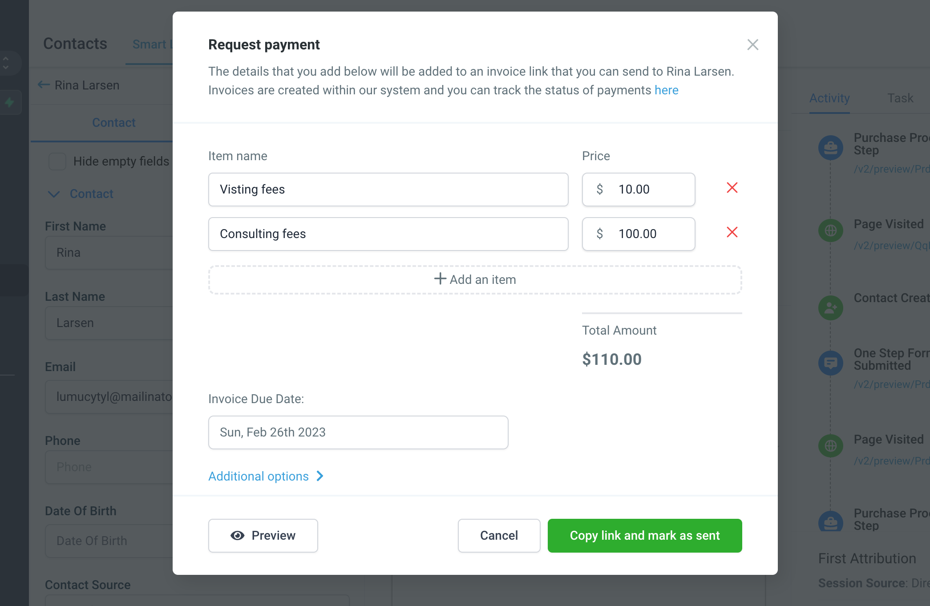
Task: Click the One Step Form Submitted icon
Action: pyautogui.click(x=830, y=363)
